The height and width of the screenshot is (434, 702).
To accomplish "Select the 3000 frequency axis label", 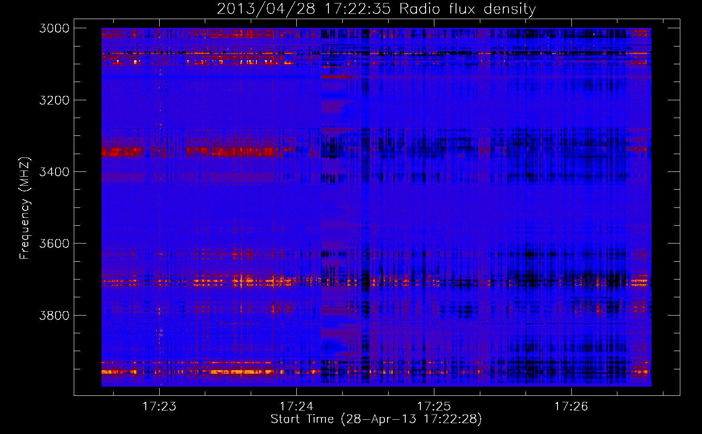I will tap(54, 28).
